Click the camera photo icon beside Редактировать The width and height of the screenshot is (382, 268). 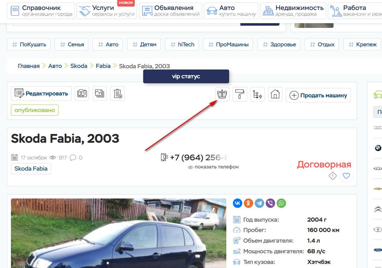pos(82,93)
